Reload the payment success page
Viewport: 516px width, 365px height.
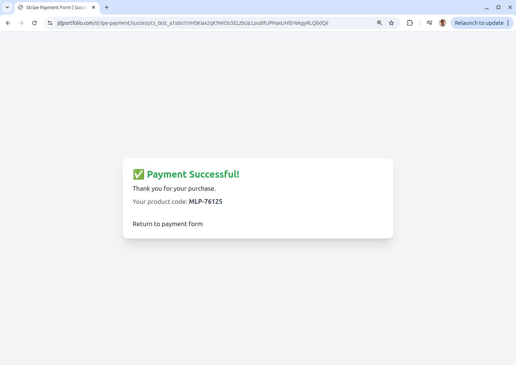click(x=34, y=23)
